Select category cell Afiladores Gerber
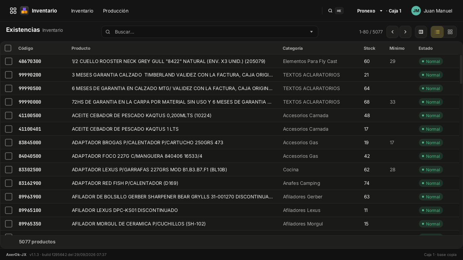463x260 pixels. click(x=303, y=197)
